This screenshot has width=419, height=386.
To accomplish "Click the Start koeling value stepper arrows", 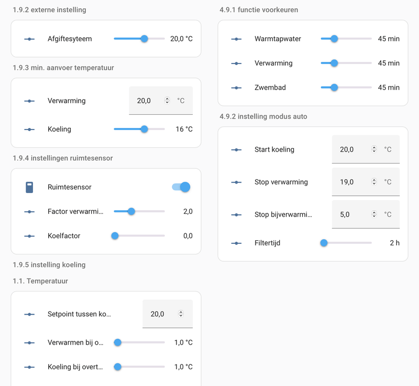I will [x=374, y=149].
